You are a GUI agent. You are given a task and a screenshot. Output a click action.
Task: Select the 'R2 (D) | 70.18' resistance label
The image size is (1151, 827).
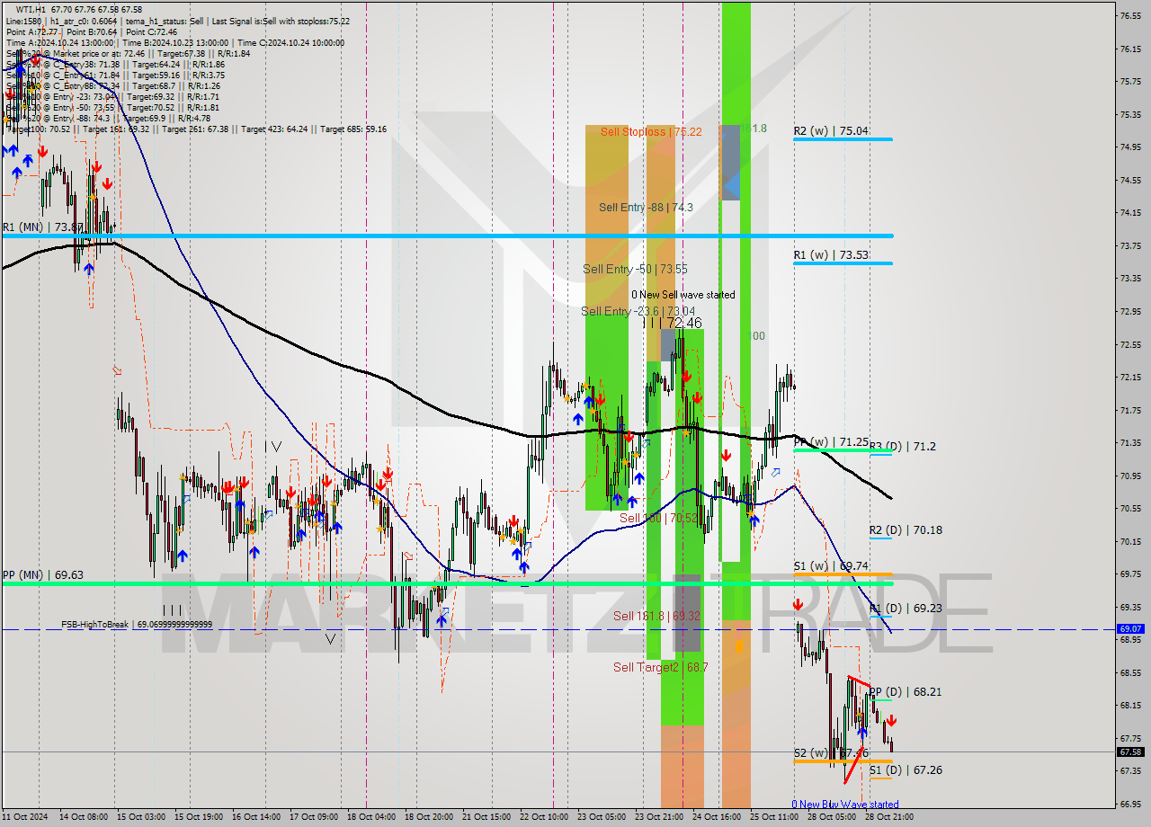tap(906, 530)
